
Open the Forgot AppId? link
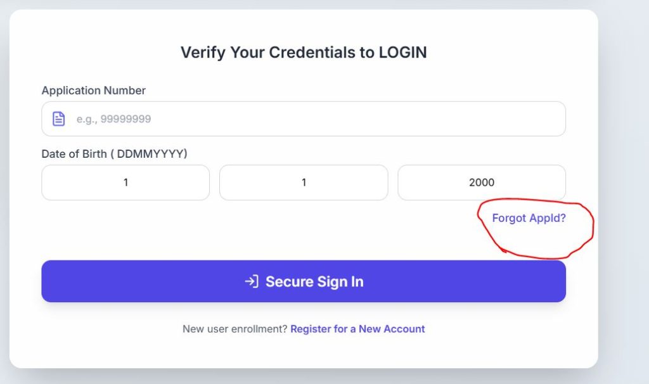tap(529, 218)
